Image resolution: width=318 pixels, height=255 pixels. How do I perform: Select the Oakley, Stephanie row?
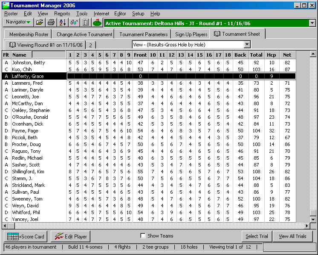coord(149,110)
